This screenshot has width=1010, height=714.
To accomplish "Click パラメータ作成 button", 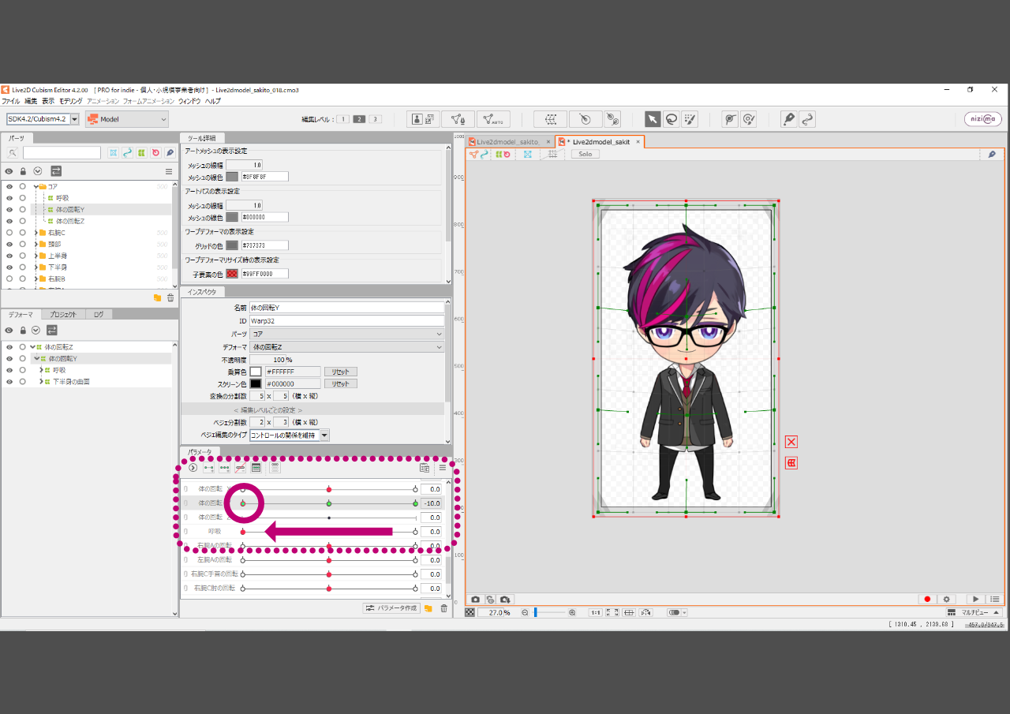I will coord(391,608).
